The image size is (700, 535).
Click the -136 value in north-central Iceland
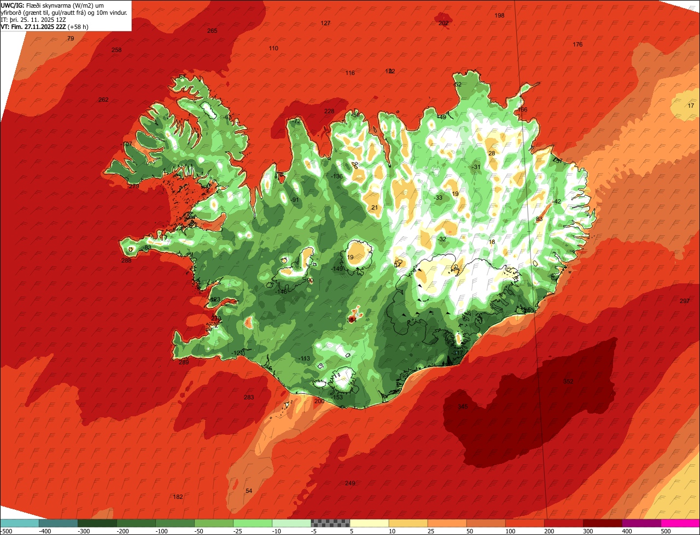click(337, 176)
